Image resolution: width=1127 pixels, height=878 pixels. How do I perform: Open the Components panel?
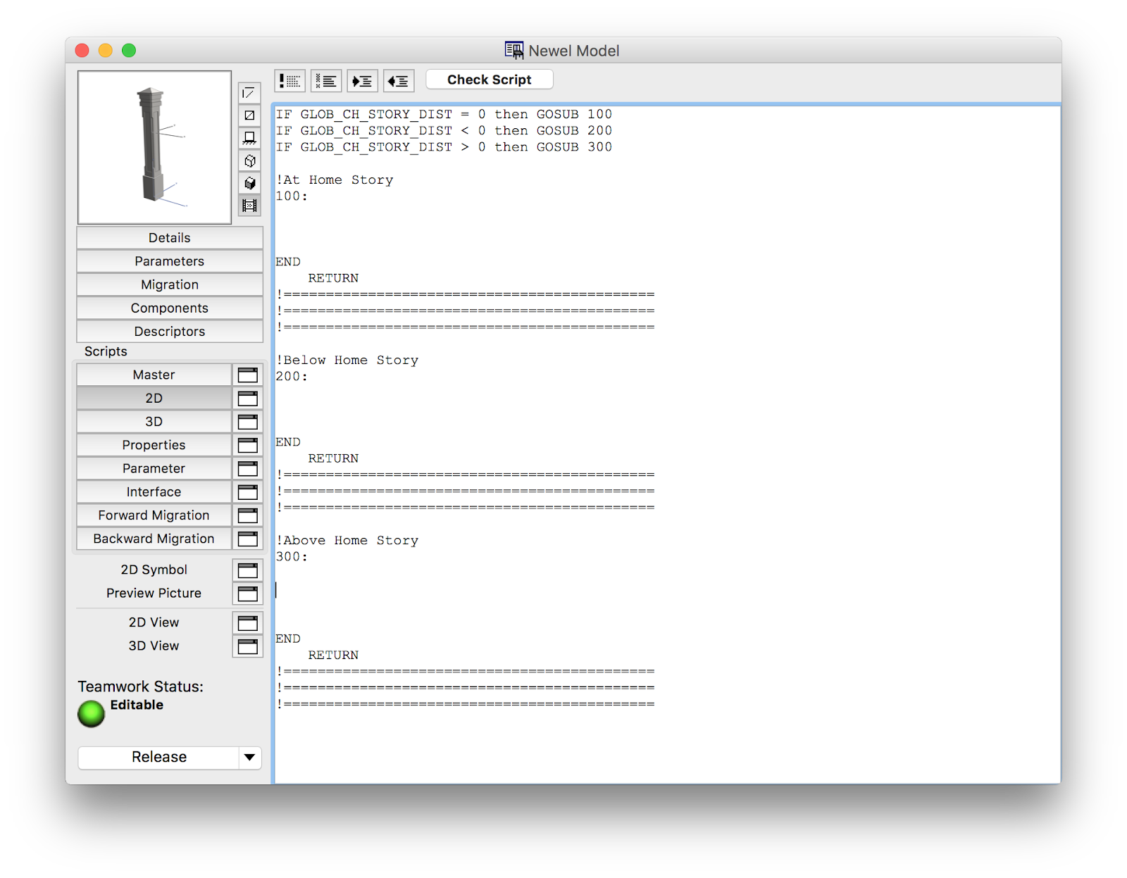point(170,308)
